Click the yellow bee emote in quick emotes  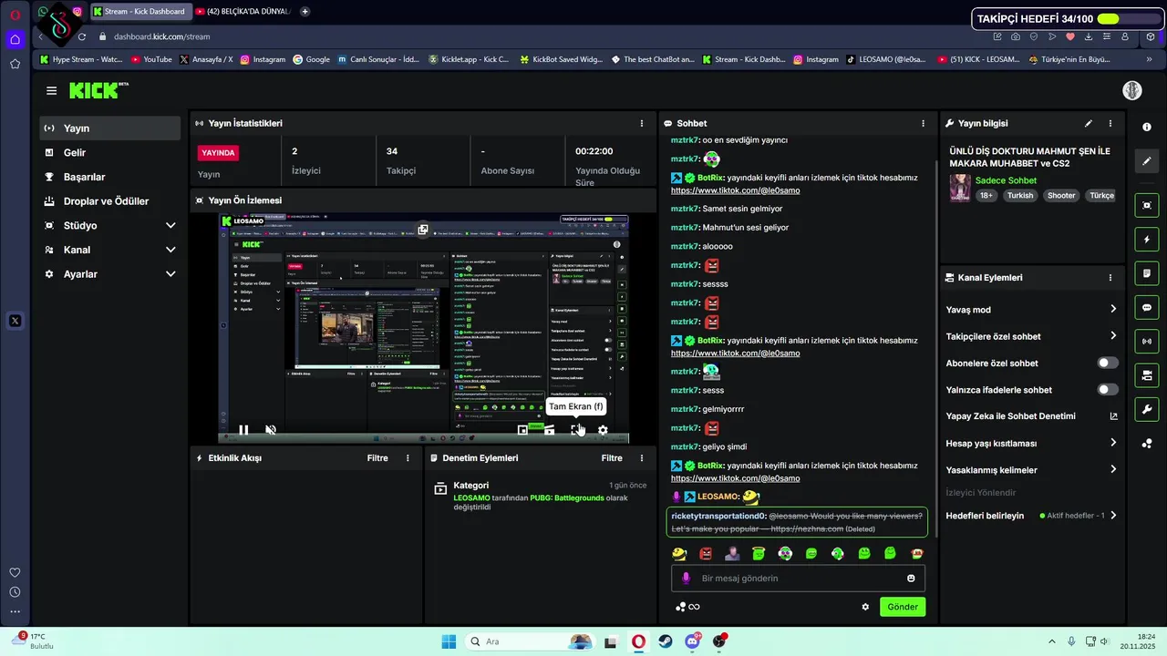(x=679, y=553)
